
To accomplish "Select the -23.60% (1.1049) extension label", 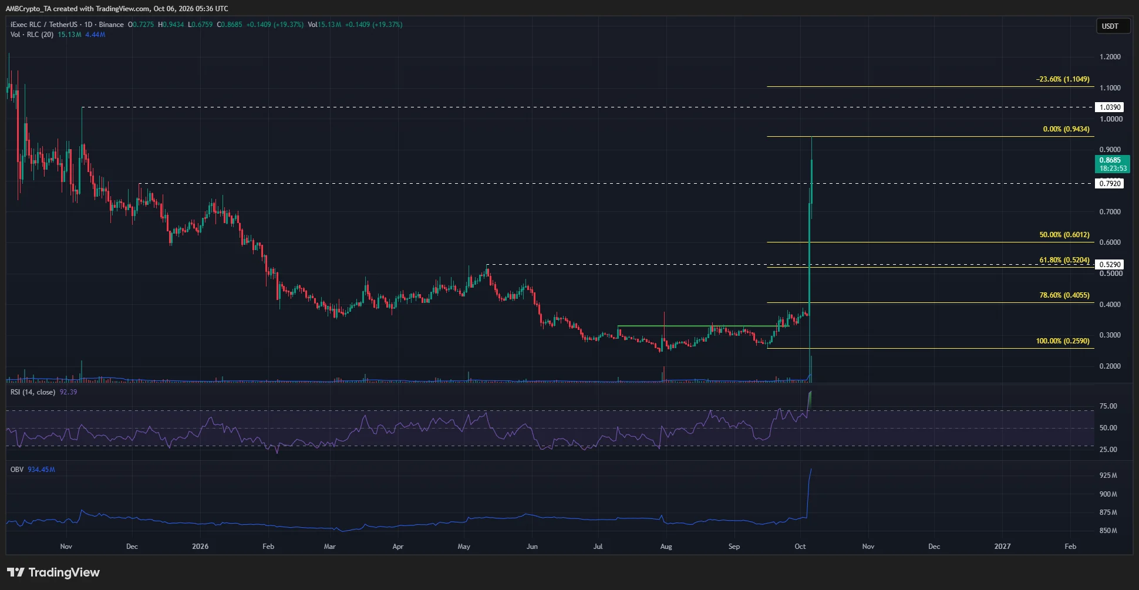I will pos(1062,79).
